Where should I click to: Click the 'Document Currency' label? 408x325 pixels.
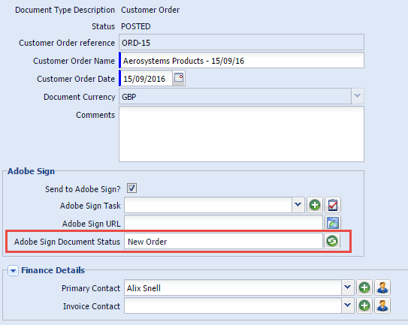(79, 97)
